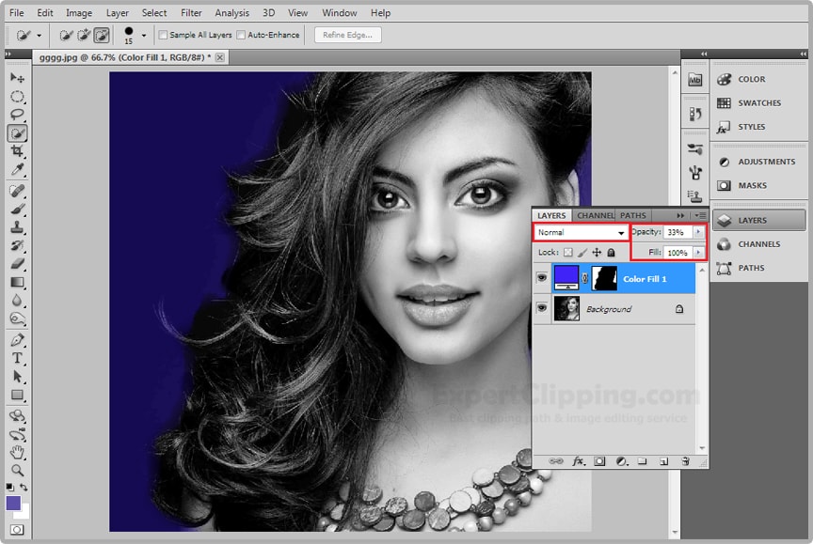Click the foreground color swatch
Viewport: 813px width, 544px height.
13,504
